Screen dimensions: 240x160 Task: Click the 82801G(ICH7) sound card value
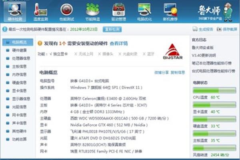[98, 145]
